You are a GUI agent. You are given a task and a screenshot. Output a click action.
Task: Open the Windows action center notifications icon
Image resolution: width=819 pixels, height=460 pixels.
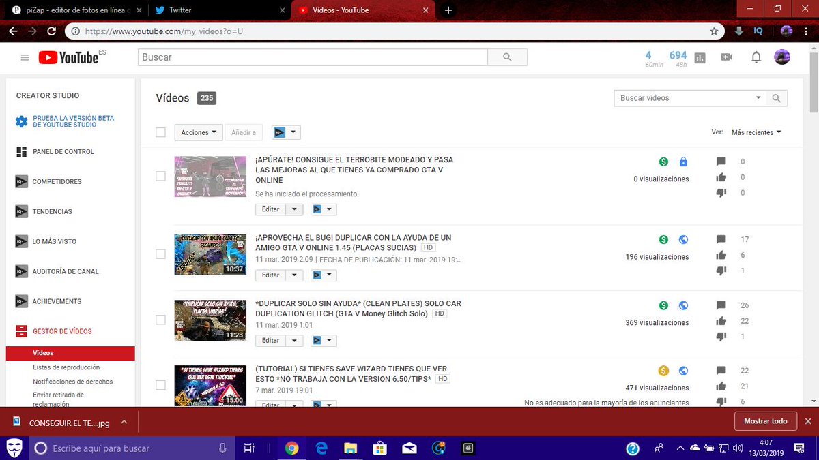[x=799, y=448]
